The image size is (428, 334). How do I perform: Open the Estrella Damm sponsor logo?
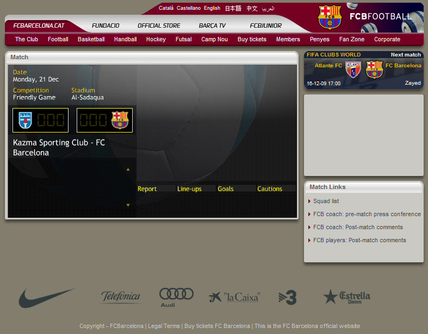347,297
